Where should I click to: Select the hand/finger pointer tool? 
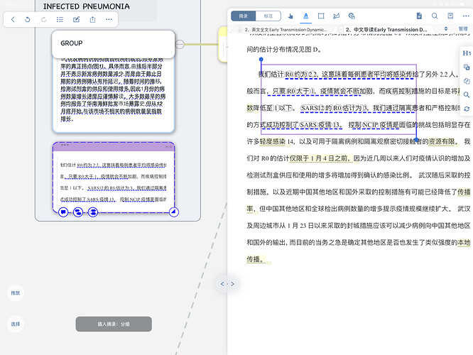pyautogui.click(x=290, y=16)
